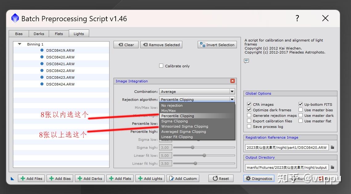Choose No rejection from the list

tap(197, 105)
